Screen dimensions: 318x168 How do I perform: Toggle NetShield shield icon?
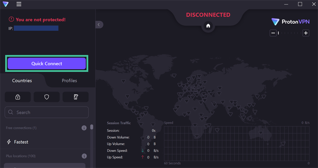(47, 97)
